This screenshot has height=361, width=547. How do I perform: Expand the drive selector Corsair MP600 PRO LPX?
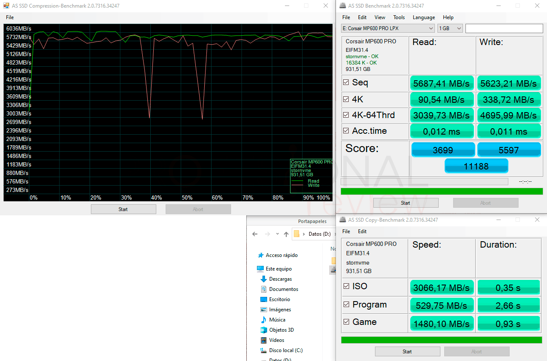pos(388,28)
